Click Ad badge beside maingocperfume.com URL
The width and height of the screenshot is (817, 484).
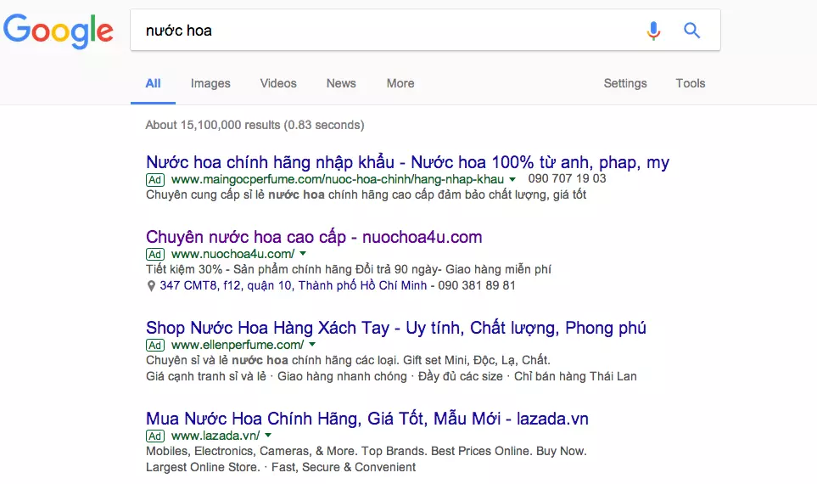point(155,180)
